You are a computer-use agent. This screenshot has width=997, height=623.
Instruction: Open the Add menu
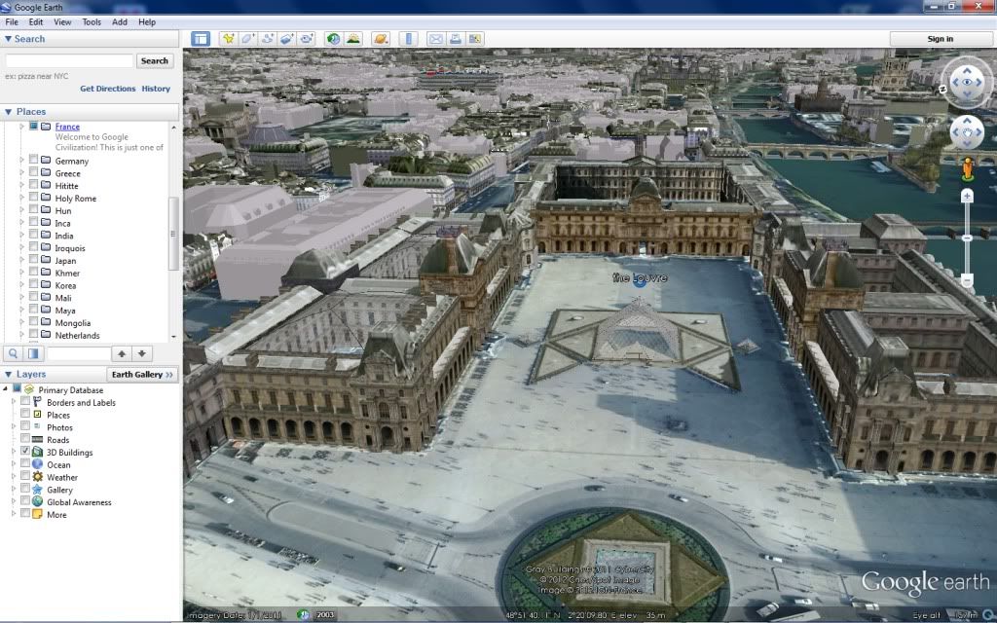(120, 21)
